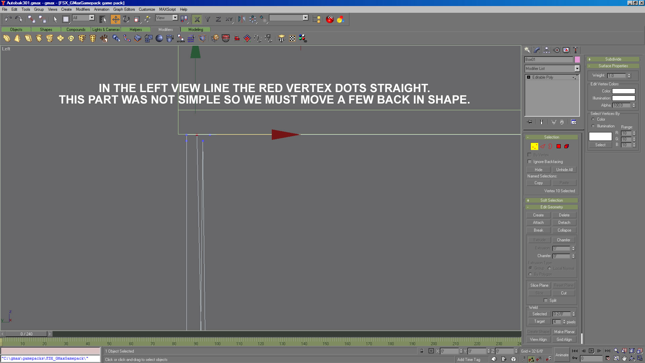Select the Illumination radio button
Screen dimensions: 645x363
[x=593, y=126]
